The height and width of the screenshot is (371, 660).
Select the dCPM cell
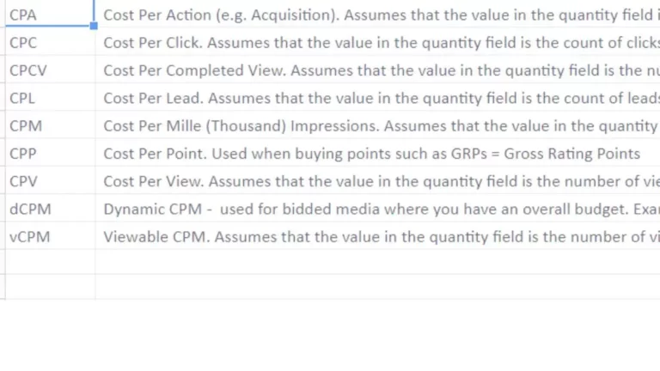pyautogui.click(x=47, y=209)
